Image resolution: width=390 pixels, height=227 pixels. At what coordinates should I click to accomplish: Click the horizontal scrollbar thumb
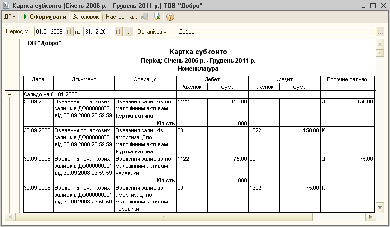click(x=164, y=217)
